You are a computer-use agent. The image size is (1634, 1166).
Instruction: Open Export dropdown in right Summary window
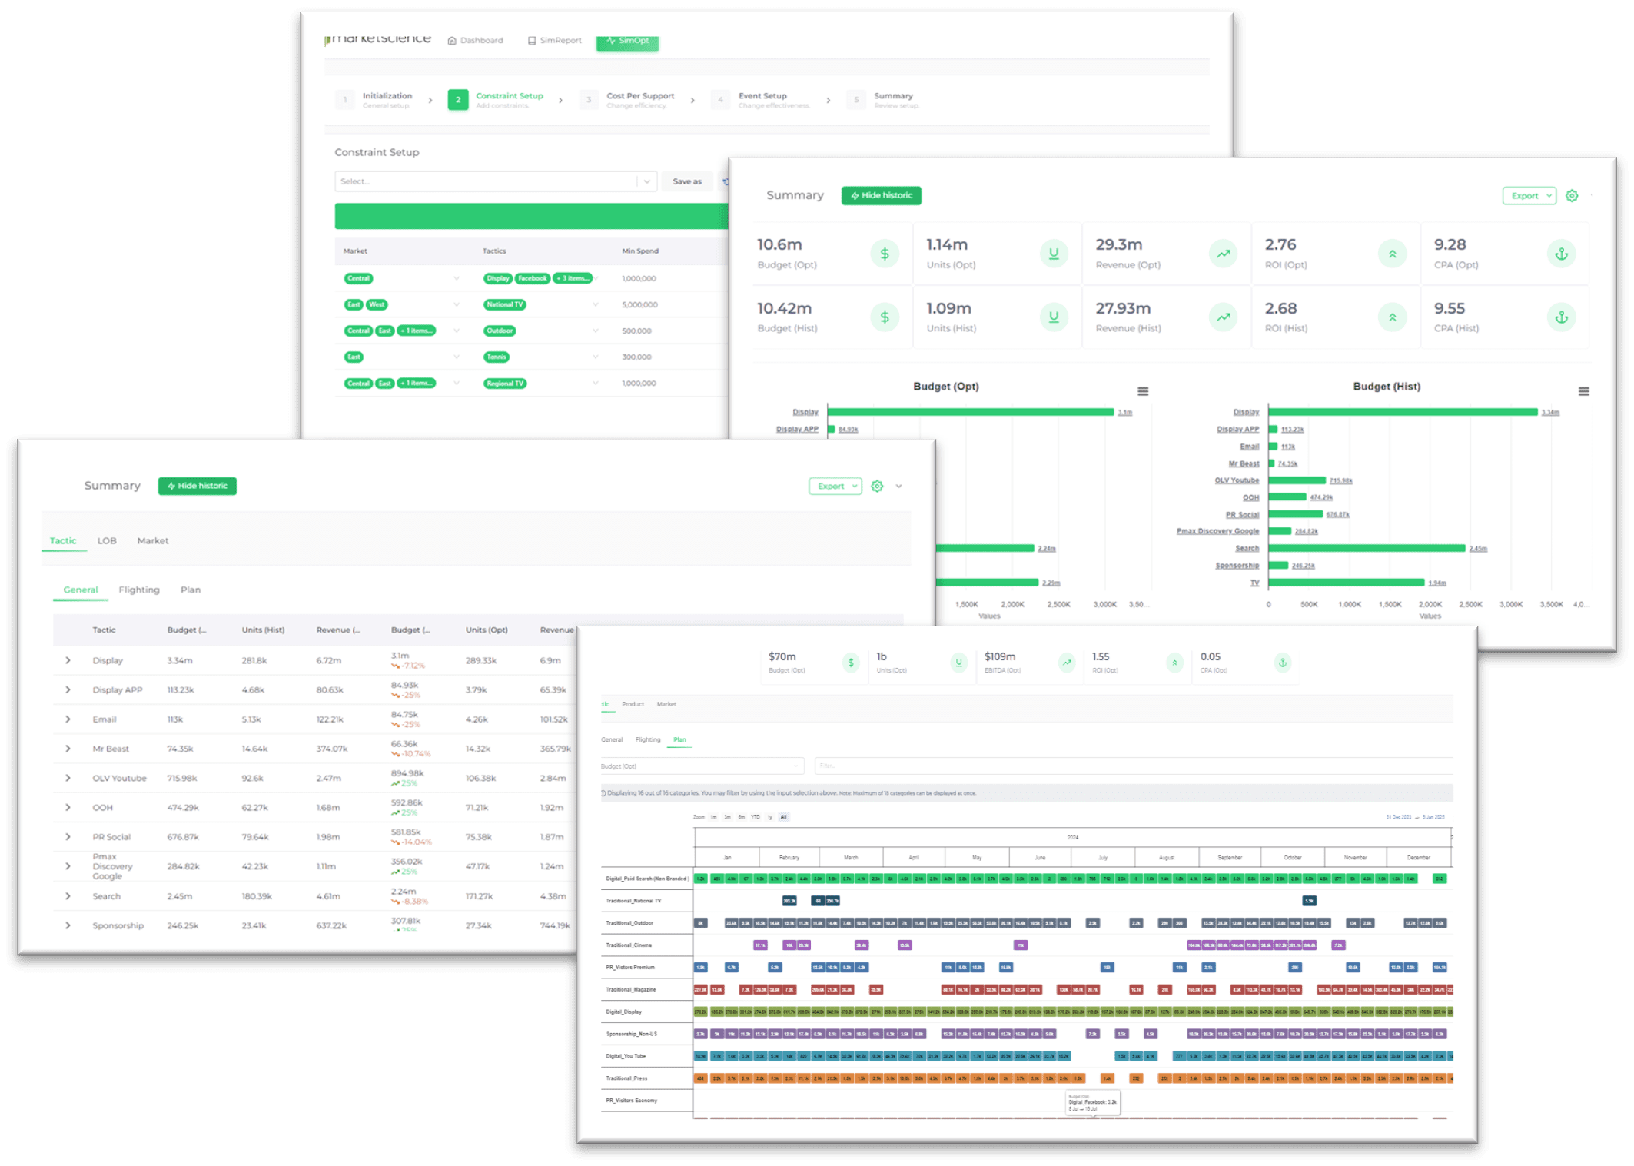[x=1529, y=196]
